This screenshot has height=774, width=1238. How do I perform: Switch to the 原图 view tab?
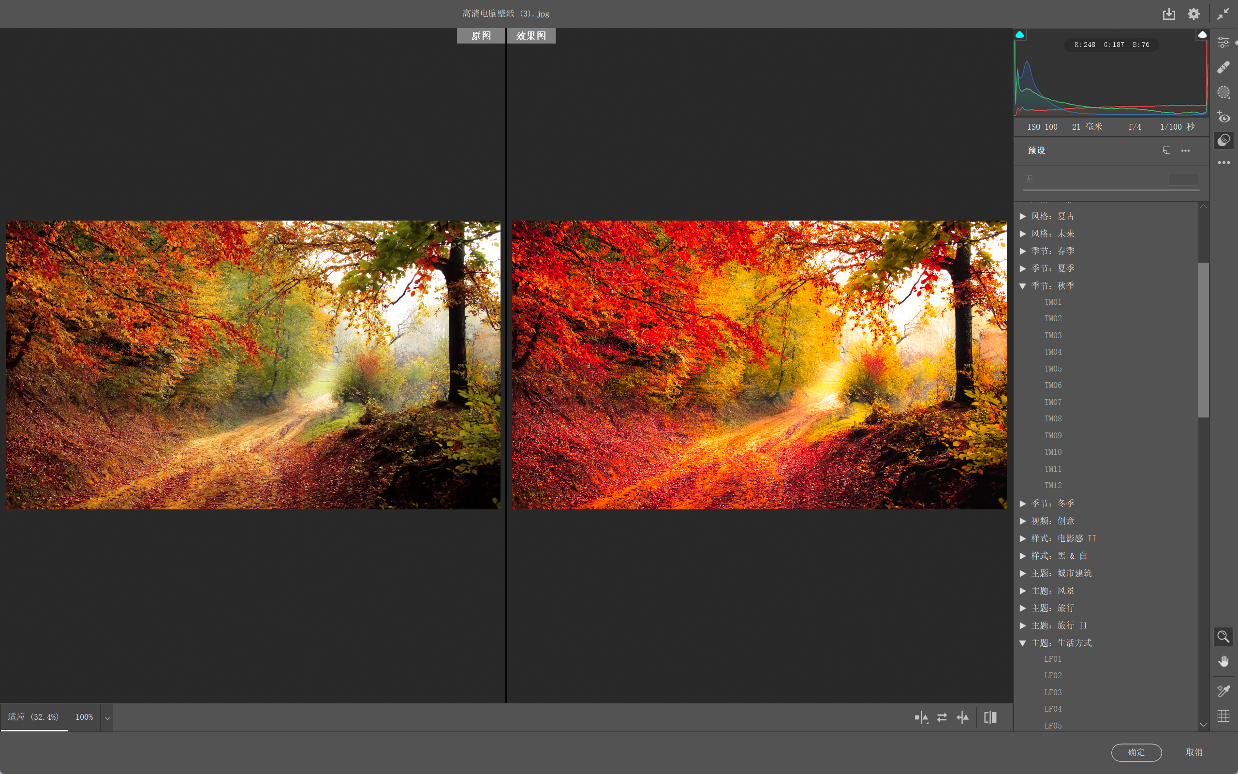(x=480, y=36)
